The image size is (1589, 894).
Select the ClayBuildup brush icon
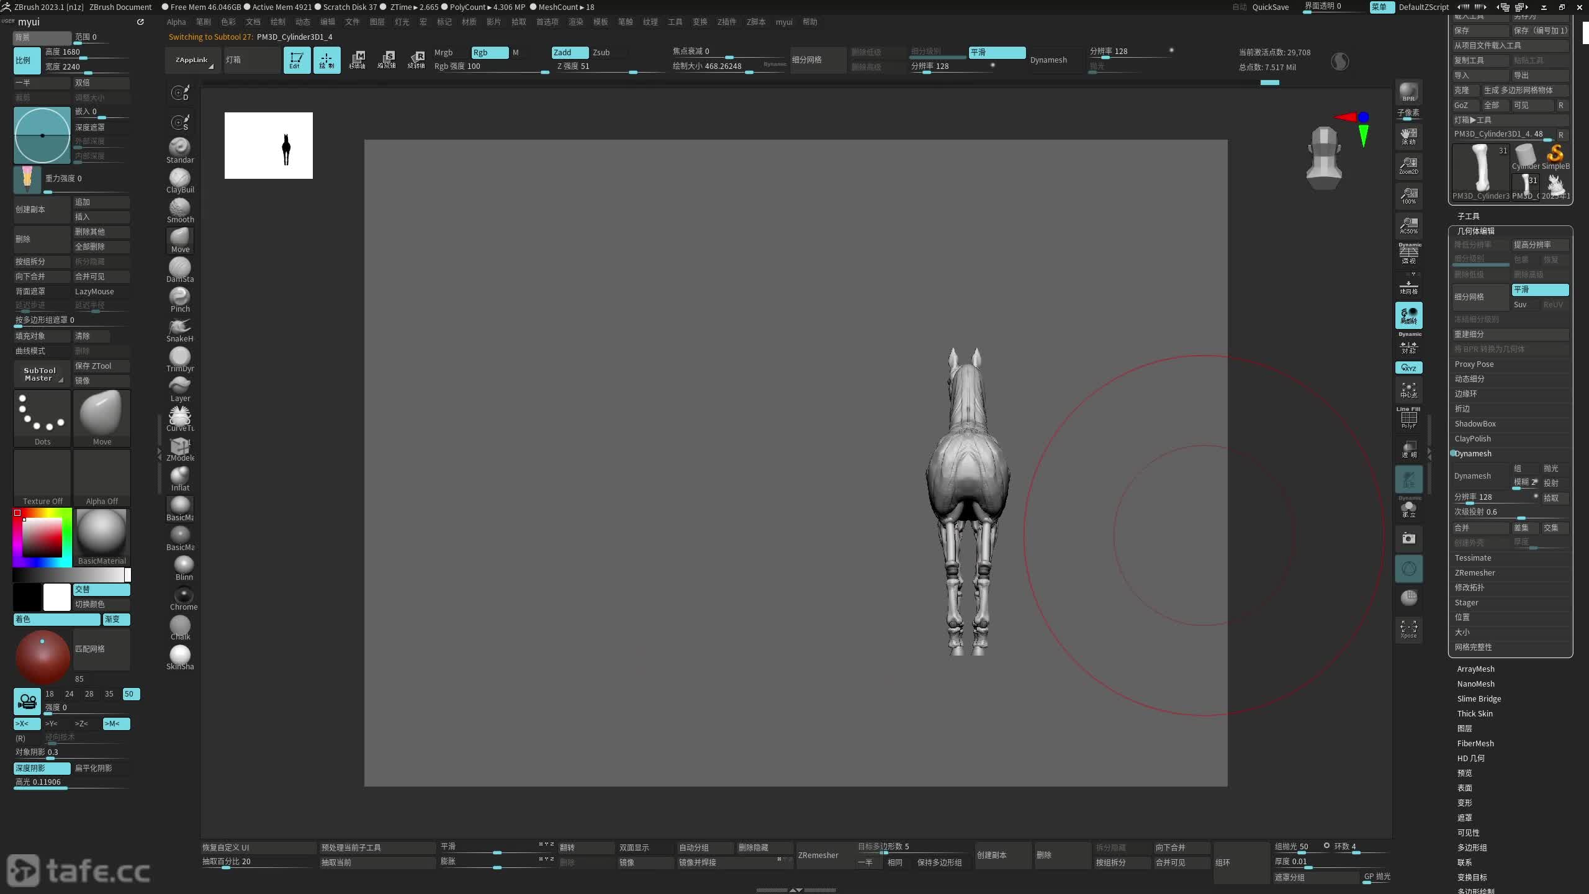tap(180, 179)
